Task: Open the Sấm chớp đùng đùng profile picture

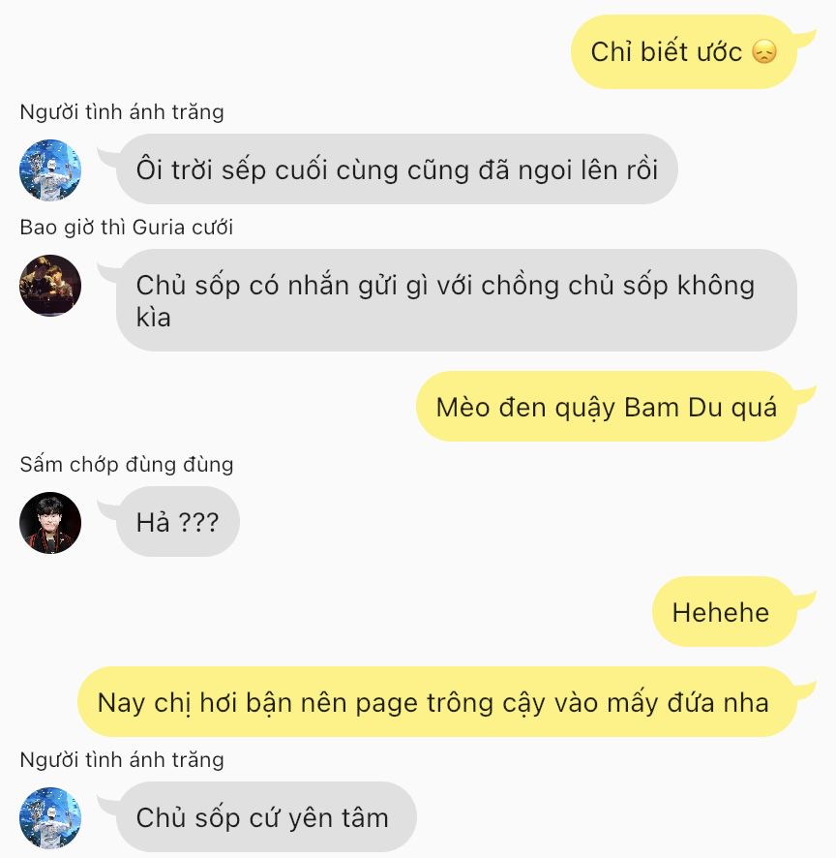Action: pos(50,523)
